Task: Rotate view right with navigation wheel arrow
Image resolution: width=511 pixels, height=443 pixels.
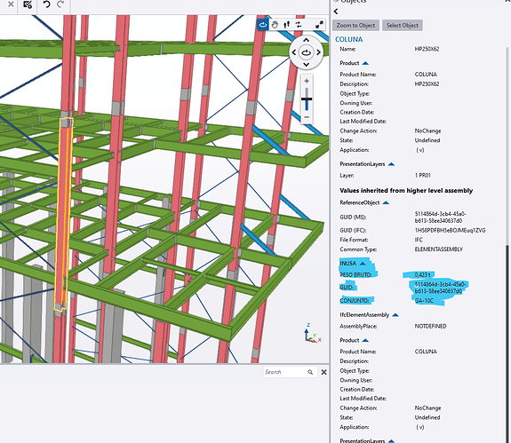Action: coord(318,52)
